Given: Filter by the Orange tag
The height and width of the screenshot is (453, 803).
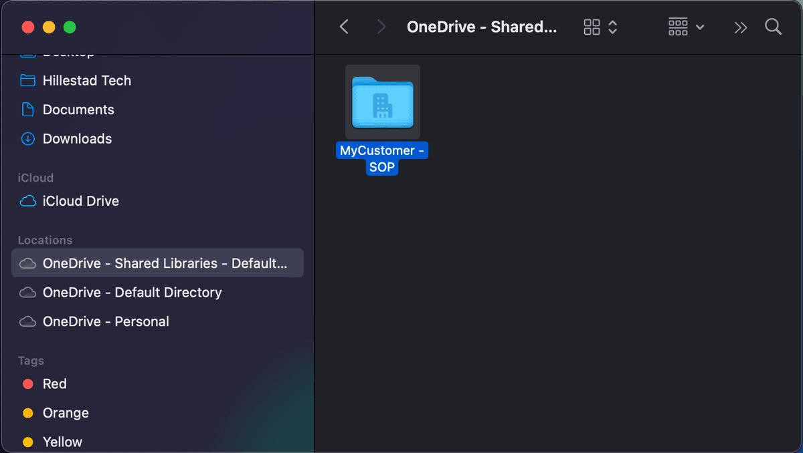Looking at the screenshot, I should 65,413.
